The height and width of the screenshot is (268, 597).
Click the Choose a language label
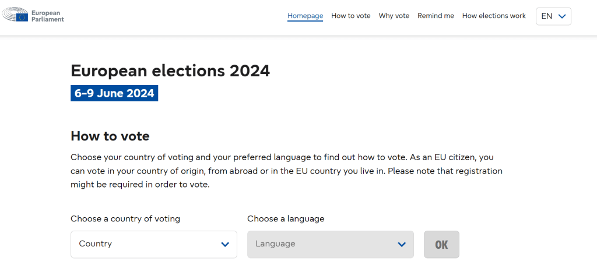tap(286, 219)
